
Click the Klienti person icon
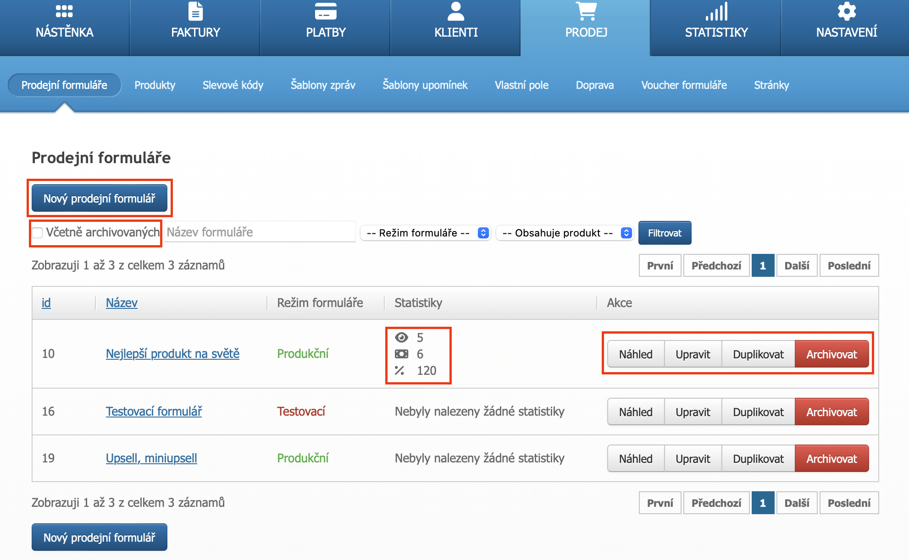(x=456, y=11)
